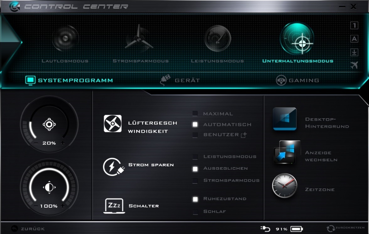Click the Lautlosmodus label text
The width and height of the screenshot is (369, 234).
click(65, 61)
